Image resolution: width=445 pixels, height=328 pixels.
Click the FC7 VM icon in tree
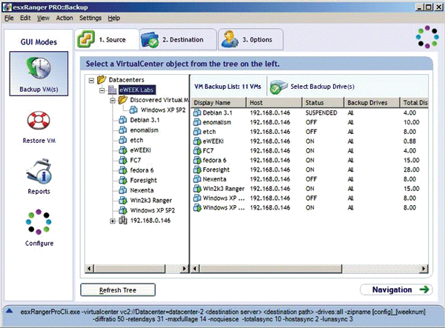pyautogui.click(x=123, y=161)
